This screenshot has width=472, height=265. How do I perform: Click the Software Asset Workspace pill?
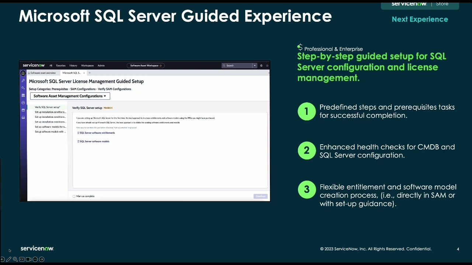pyautogui.click(x=146, y=66)
